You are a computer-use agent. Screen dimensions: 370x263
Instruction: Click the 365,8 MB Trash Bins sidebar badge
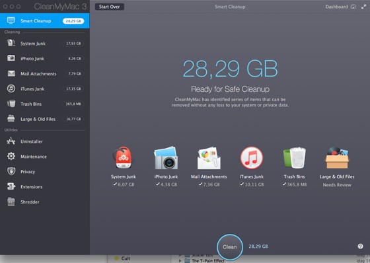pyautogui.click(x=73, y=104)
